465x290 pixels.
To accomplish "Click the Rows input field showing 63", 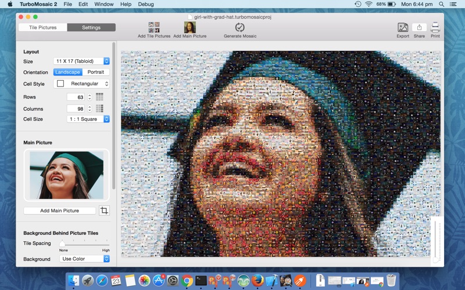I will [76, 97].
